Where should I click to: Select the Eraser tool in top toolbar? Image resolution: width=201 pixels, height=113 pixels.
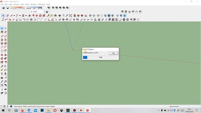(x=8, y=16)
